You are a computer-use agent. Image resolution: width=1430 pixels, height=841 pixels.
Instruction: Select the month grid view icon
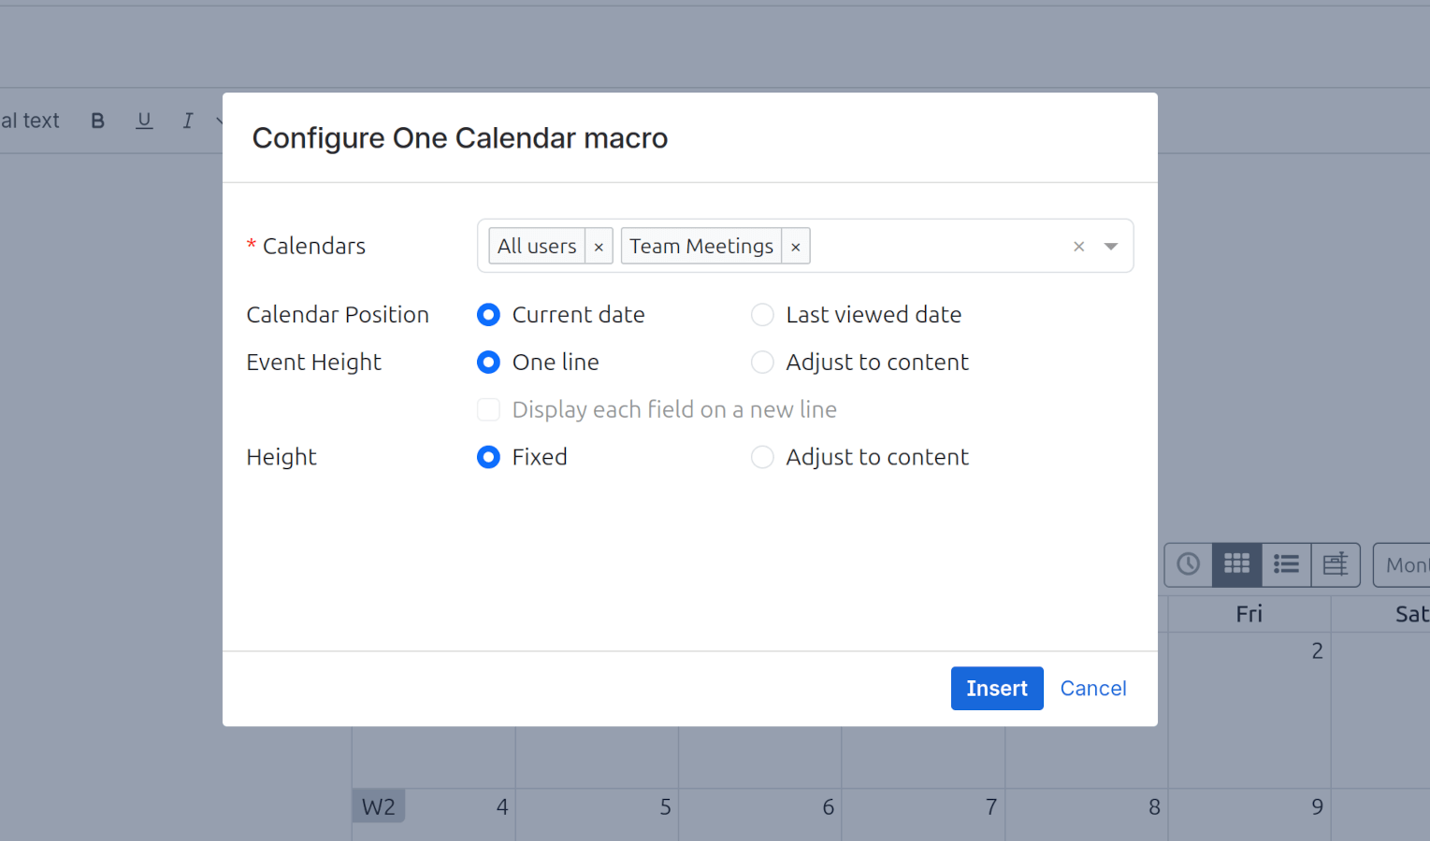(1236, 564)
